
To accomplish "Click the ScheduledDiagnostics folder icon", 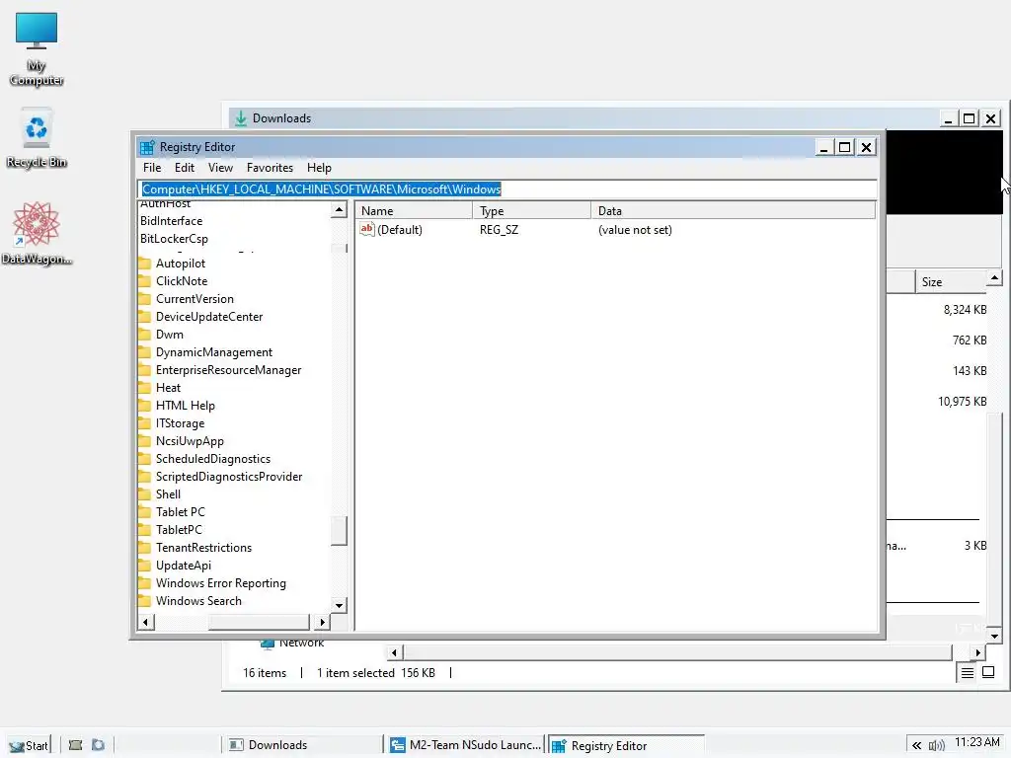I will 145,458.
